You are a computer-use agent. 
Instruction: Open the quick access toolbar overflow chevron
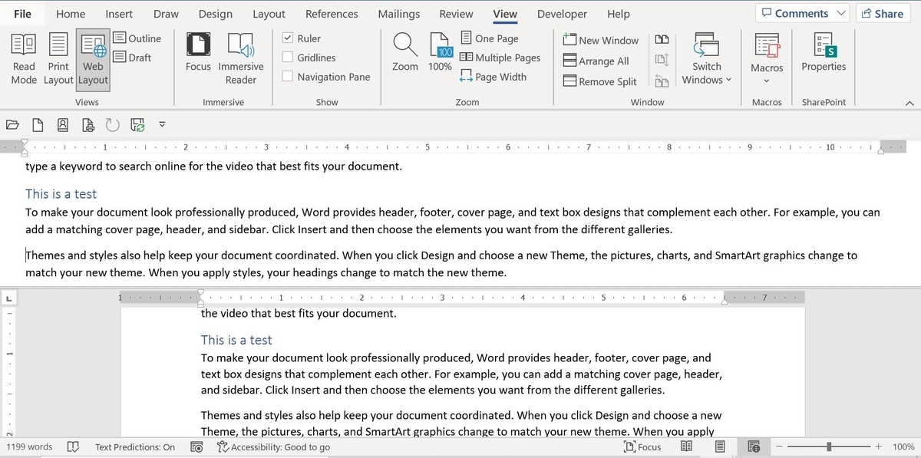coord(161,124)
